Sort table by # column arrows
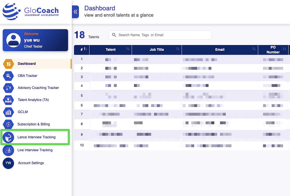Viewport: 290px width, 196px height. [85, 49]
